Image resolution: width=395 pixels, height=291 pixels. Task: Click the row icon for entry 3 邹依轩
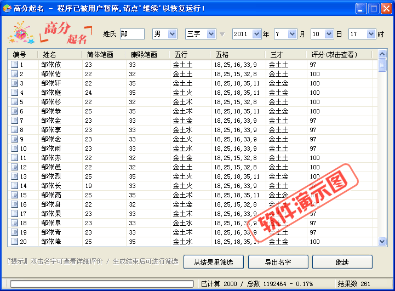pyautogui.click(x=15, y=83)
